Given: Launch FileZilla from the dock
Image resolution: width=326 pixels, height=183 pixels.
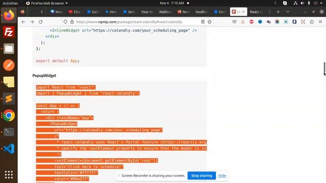Looking at the screenshot, I should pyautogui.click(x=9, y=32).
